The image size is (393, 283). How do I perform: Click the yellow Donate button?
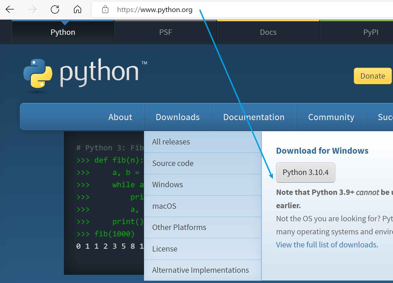[x=373, y=76]
